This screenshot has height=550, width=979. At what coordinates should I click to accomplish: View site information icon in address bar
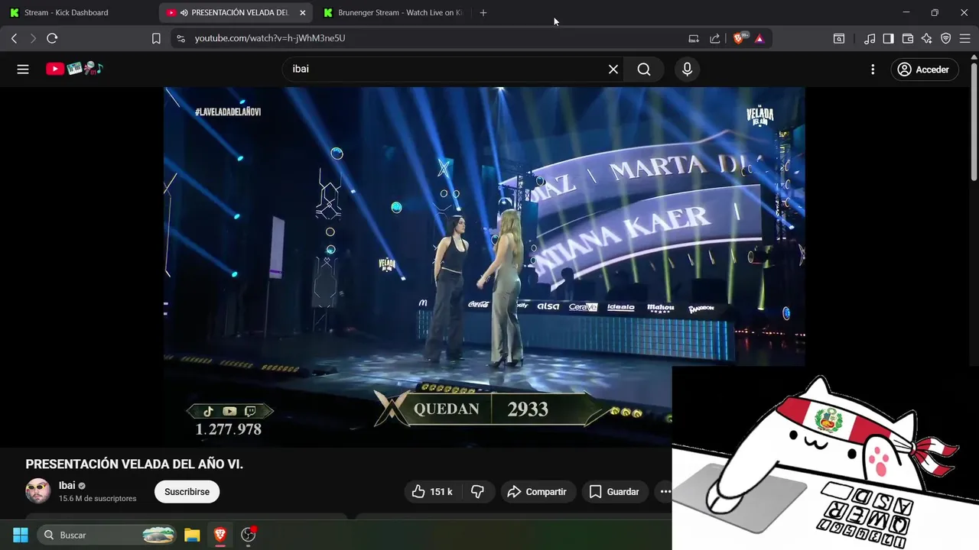(181, 38)
